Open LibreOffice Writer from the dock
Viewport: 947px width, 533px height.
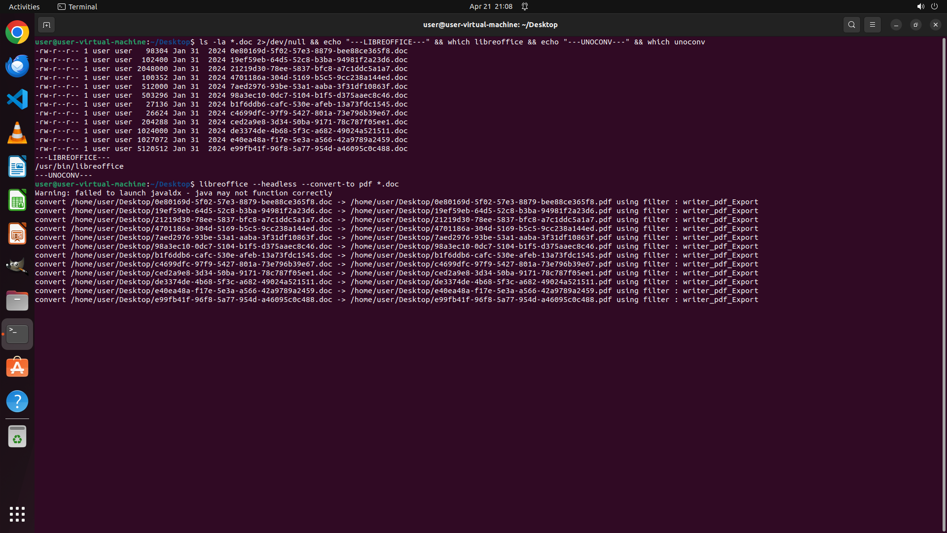(x=17, y=167)
